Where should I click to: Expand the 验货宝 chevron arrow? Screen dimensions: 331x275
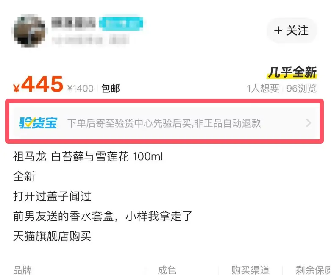[x=309, y=122]
